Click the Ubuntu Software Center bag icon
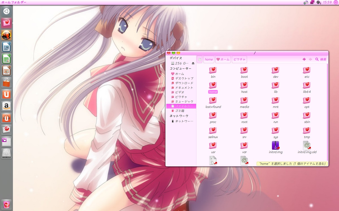 [6, 82]
